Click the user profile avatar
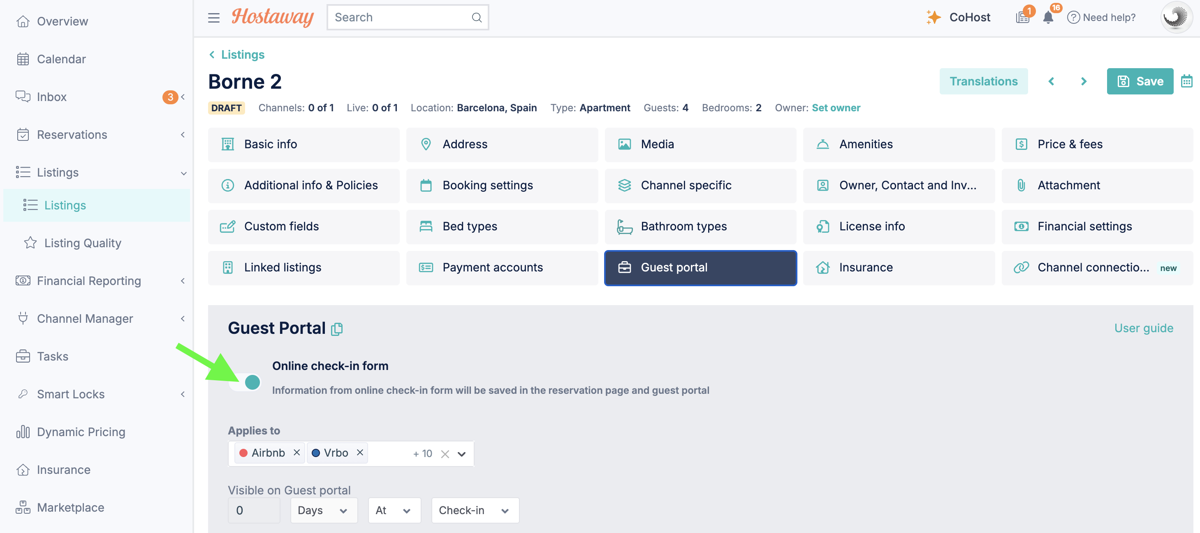This screenshot has width=1200, height=533. 1176,17
